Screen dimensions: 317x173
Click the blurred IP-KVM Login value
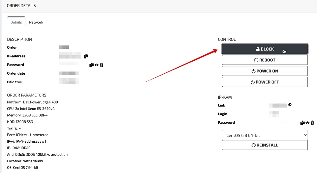(x=275, y=114)
